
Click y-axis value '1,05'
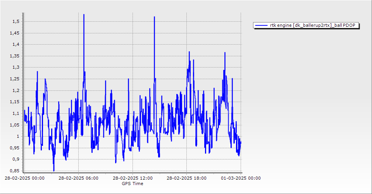coord(14,125)
